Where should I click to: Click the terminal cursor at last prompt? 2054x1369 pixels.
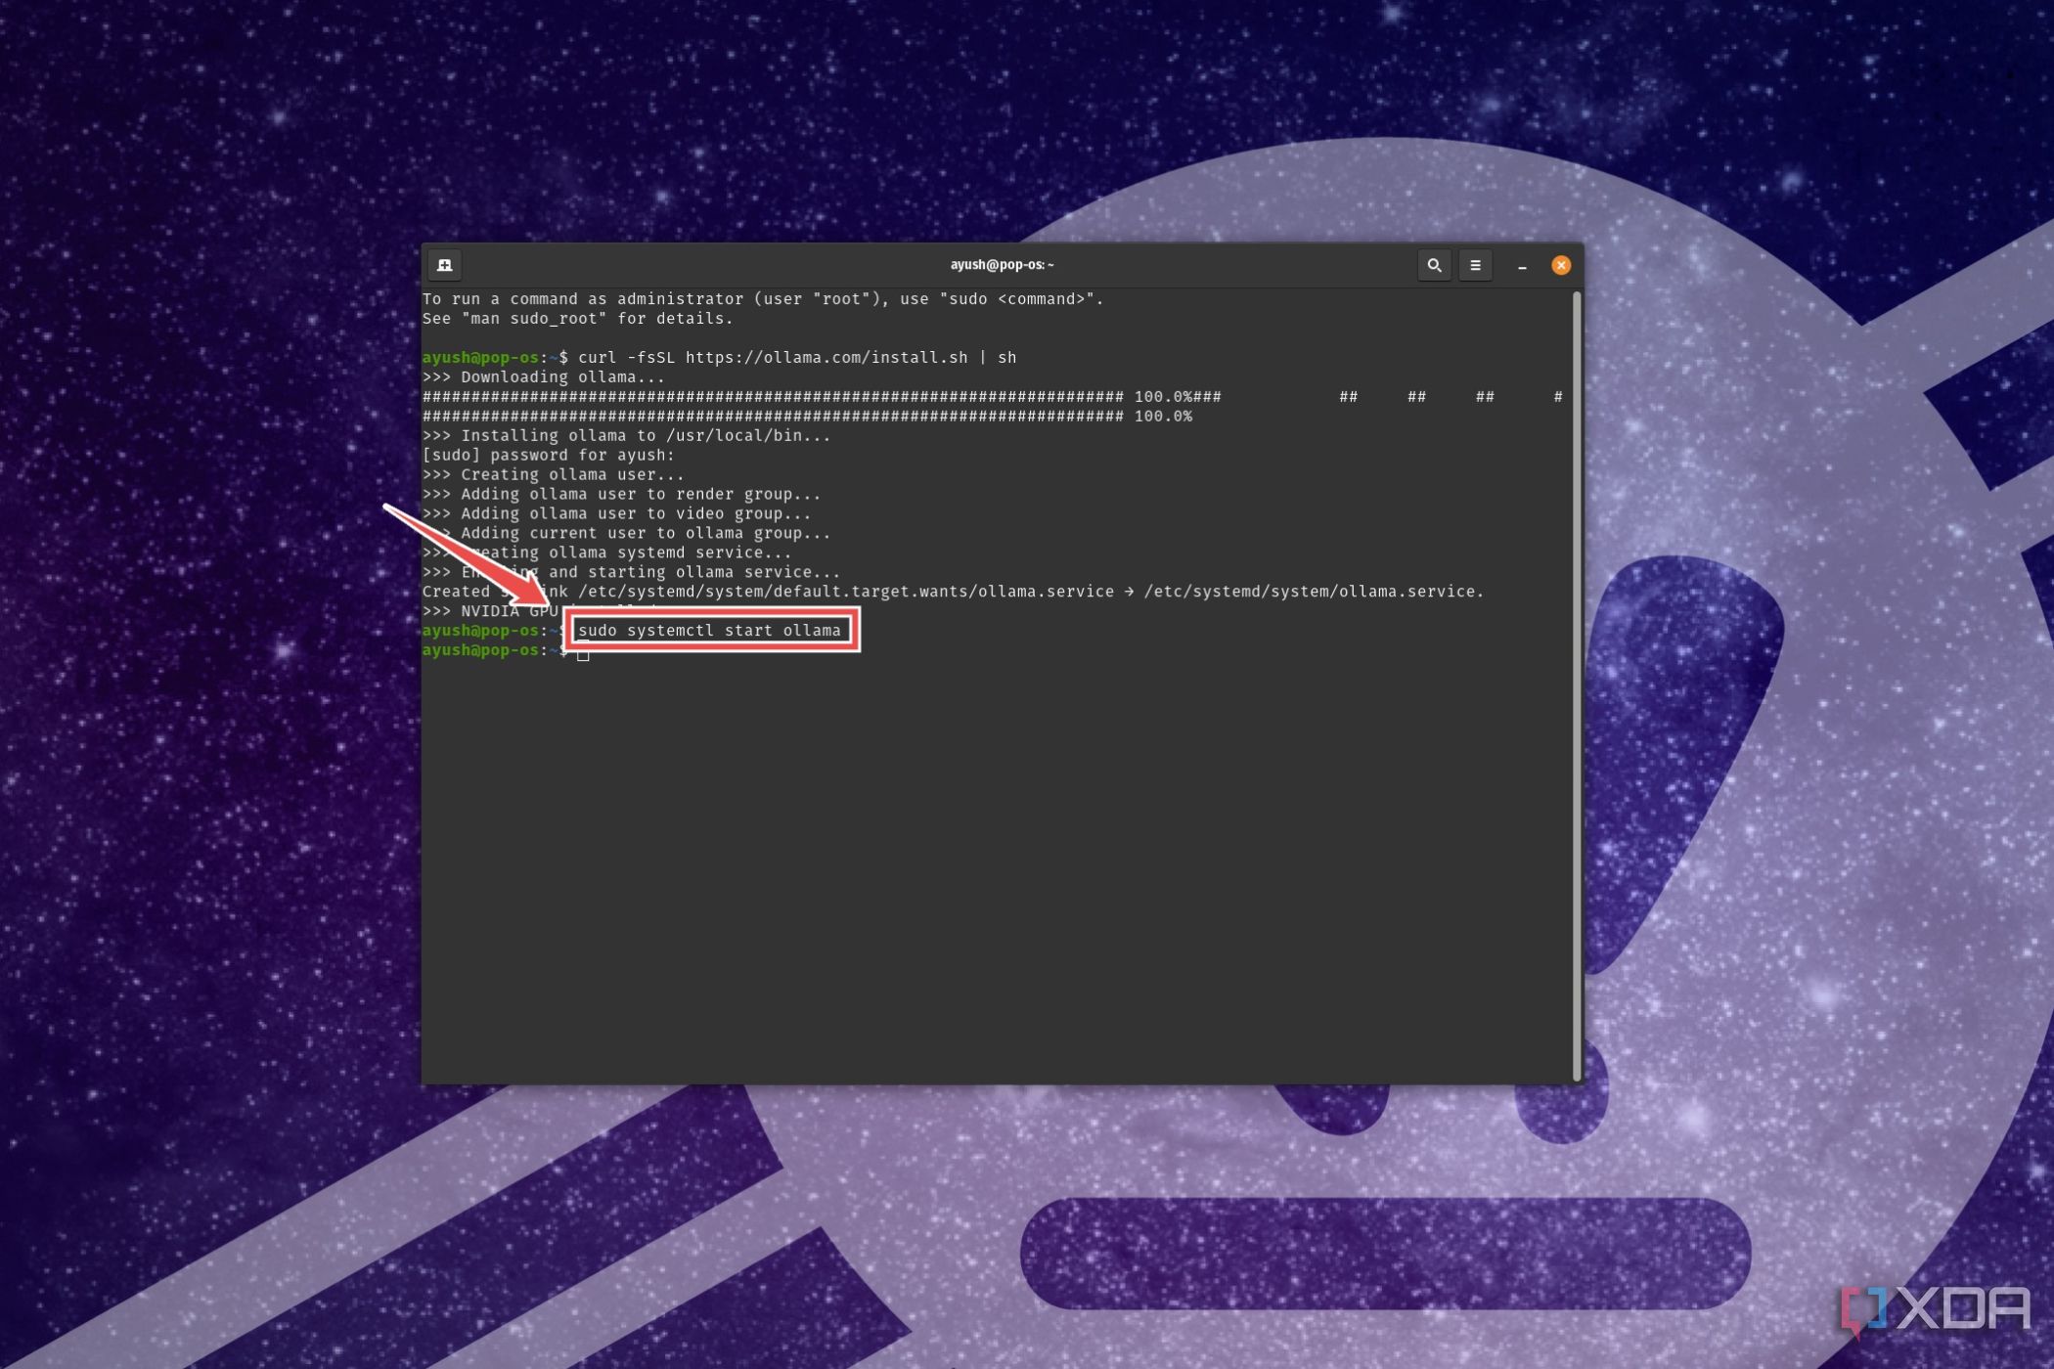click(583, 652)
